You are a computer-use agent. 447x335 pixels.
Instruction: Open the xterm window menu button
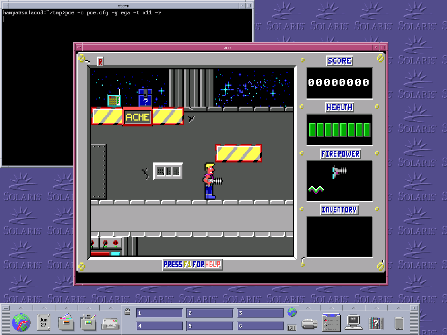point(5,5)
